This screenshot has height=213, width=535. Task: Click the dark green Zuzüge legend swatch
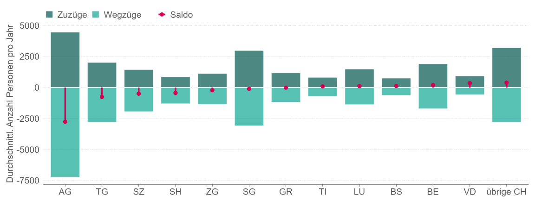pyautogui.click(x=50, y=14)
